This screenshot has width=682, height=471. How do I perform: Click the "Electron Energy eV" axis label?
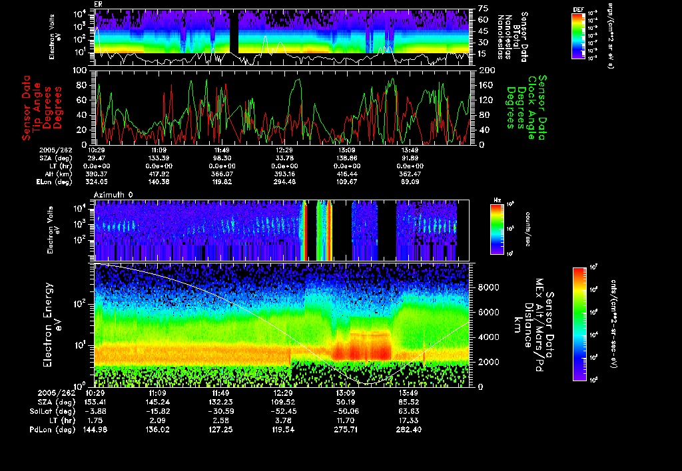point(53,325)
